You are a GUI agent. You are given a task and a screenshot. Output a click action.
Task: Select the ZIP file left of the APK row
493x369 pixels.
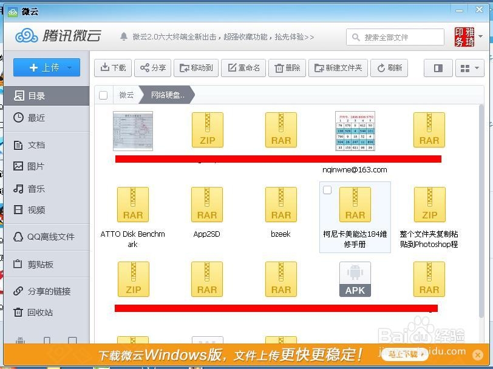[134, 279]
